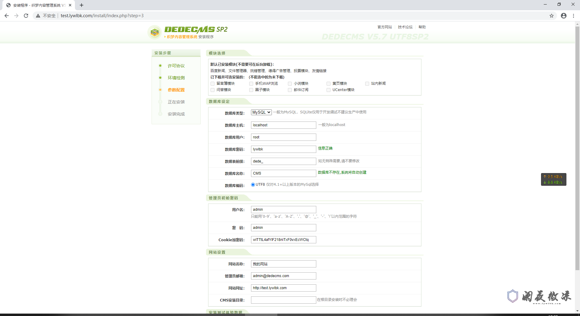The width and height of the screenshot is (580, 316).
Task: Click the CMS安装目录 input field
Action: [283, 300]
